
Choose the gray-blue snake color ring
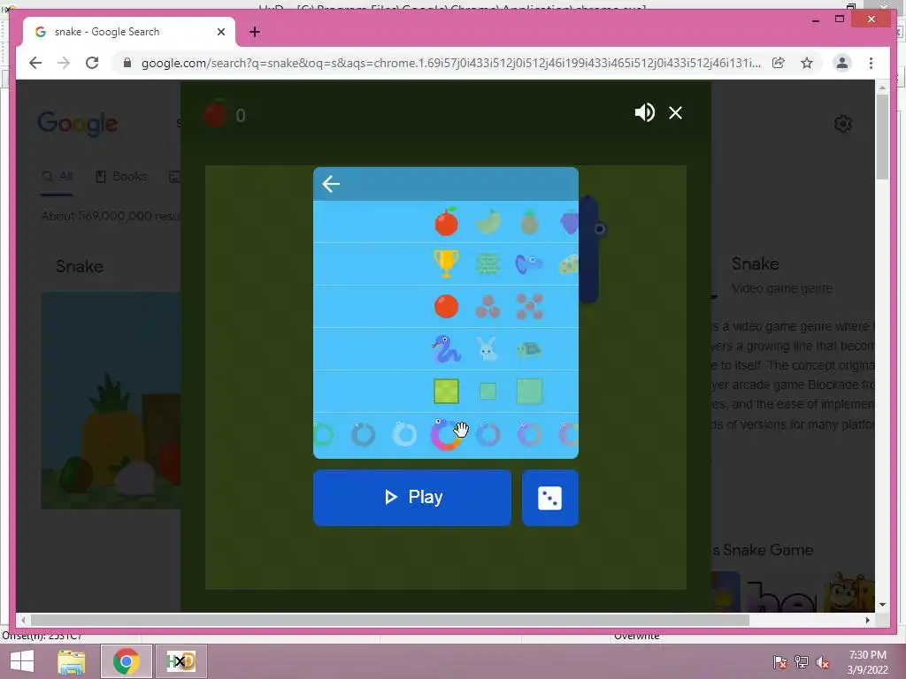pyautogui.click(x=364, y=435)
